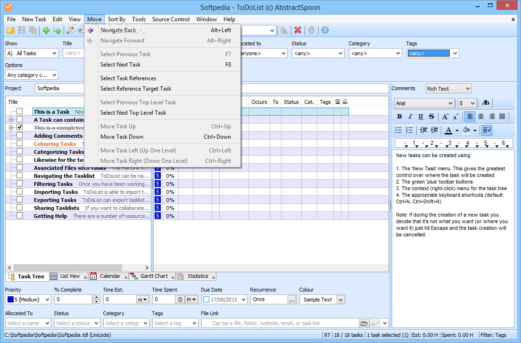This screenshot has height=343, width=521.
Task: Add a new task with green plus icon
Action: coord(46,30)
